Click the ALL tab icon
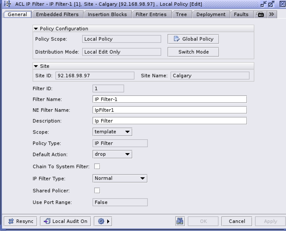This screenshot has width=286, height=231. coord(261,15)
